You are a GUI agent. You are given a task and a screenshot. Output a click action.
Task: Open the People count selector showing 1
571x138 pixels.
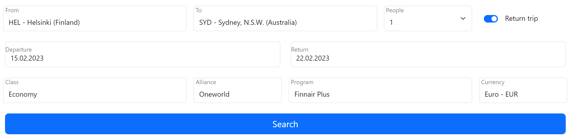(x=428, y=19)
